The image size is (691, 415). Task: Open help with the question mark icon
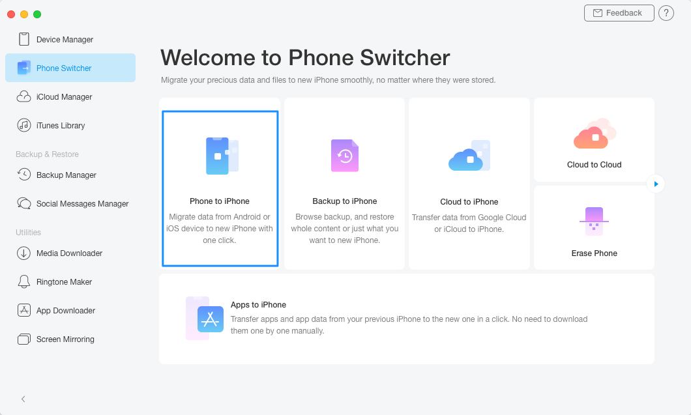666,13
